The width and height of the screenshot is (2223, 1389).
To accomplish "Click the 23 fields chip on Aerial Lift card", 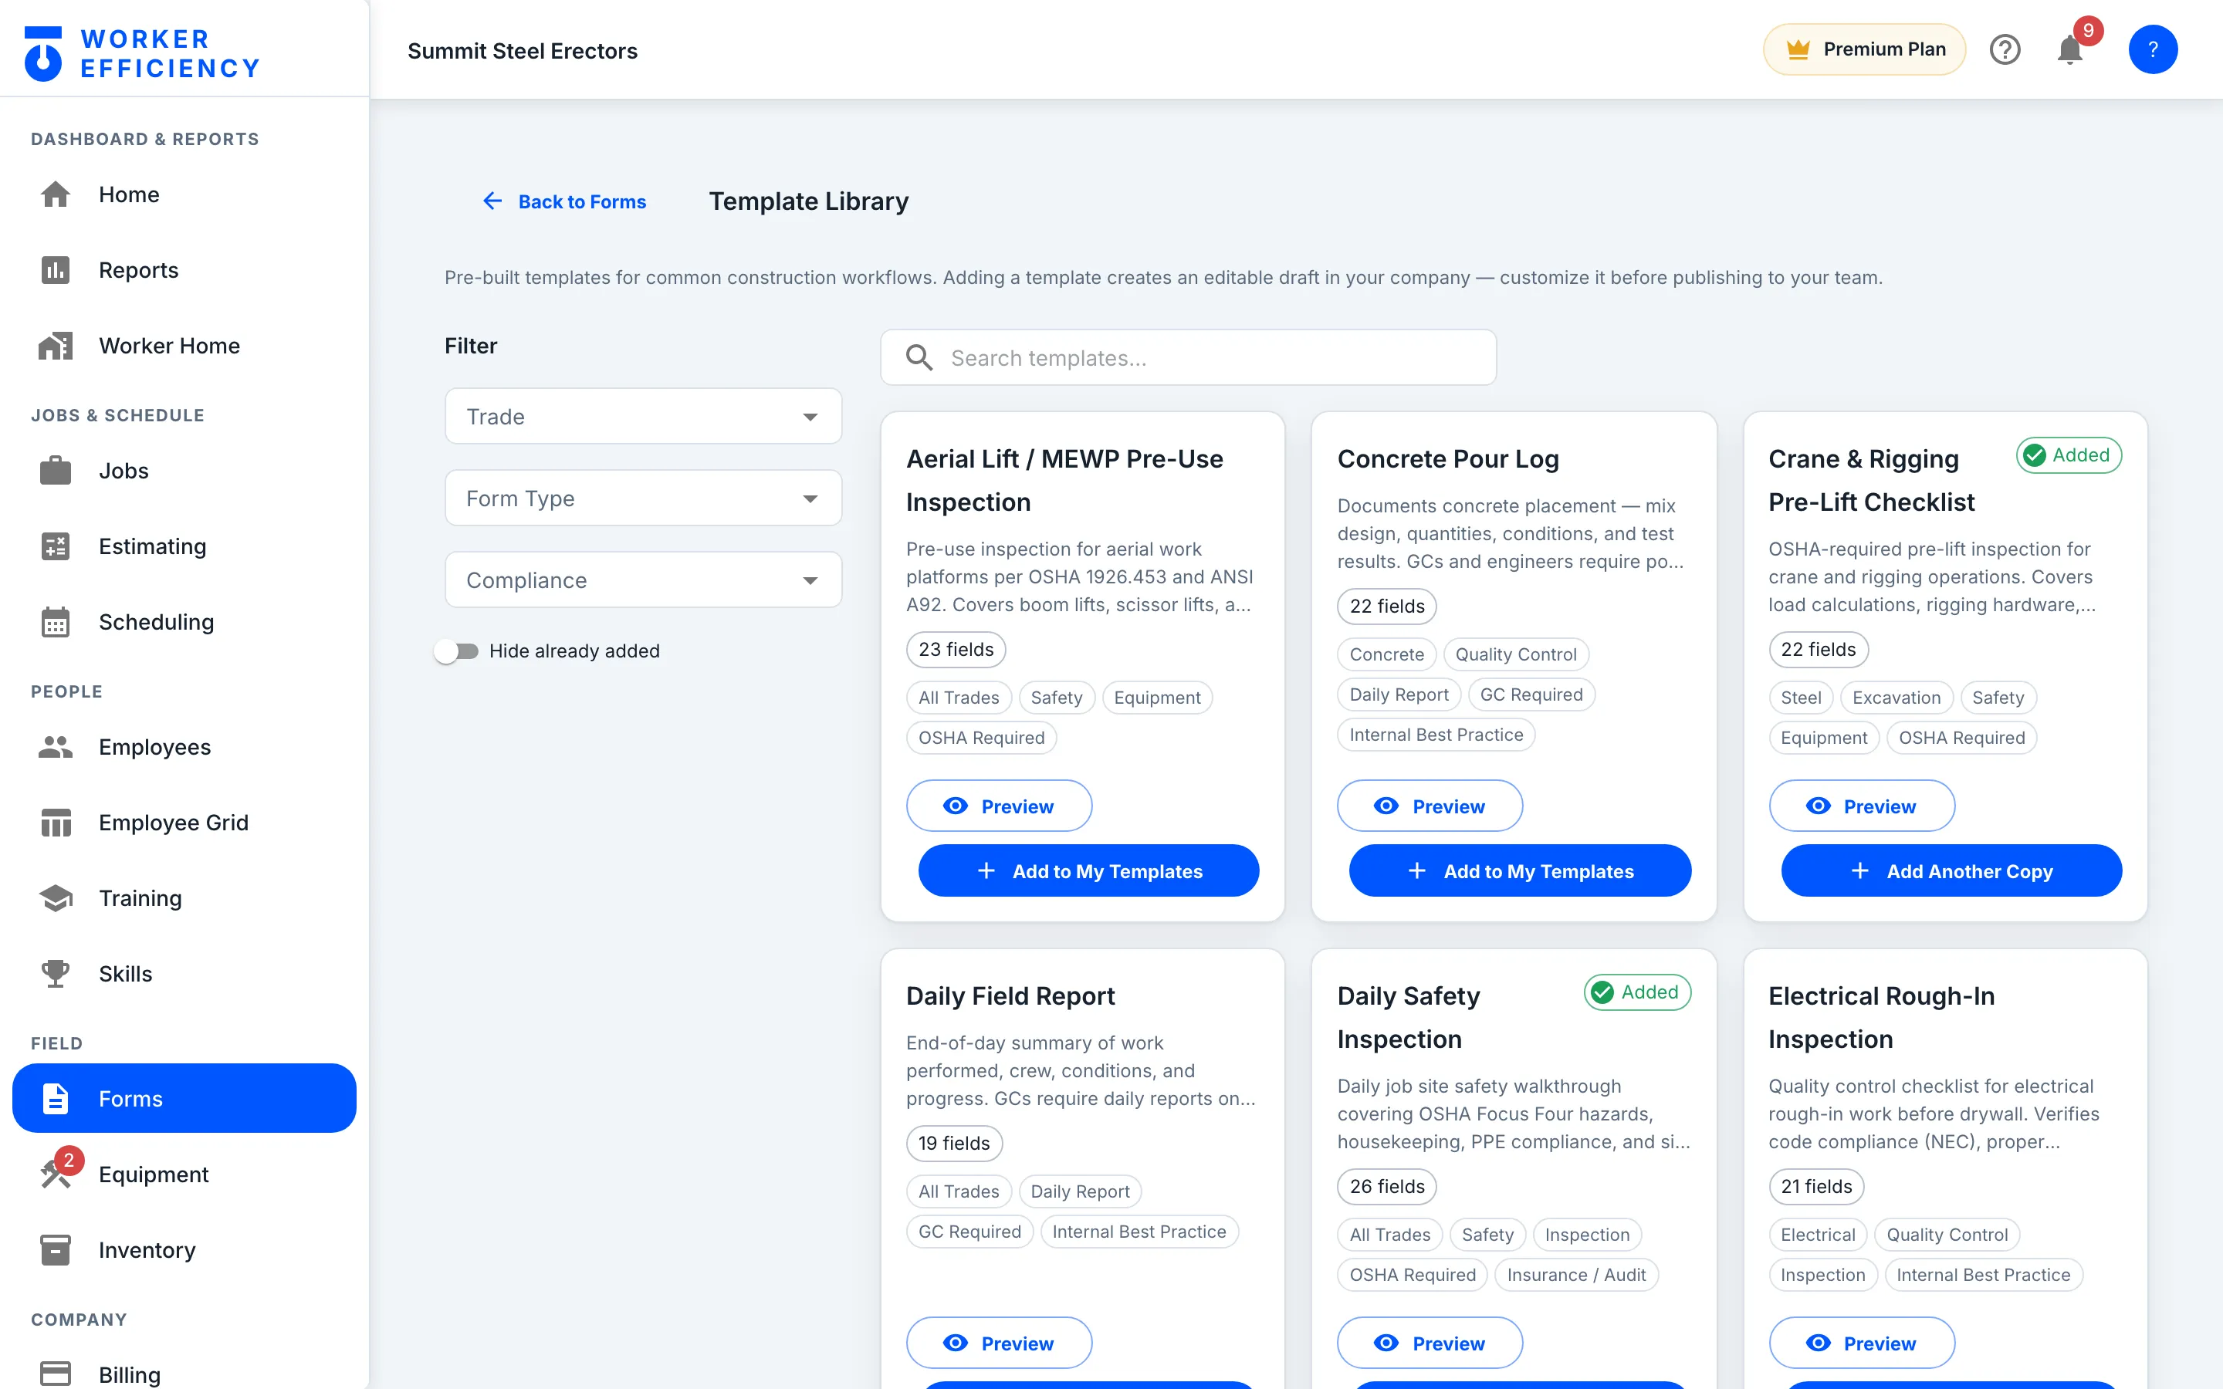I will pos(956,650).
